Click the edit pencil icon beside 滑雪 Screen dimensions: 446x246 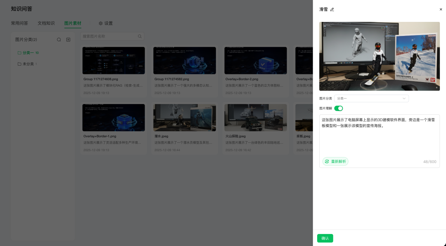(332, 9)
